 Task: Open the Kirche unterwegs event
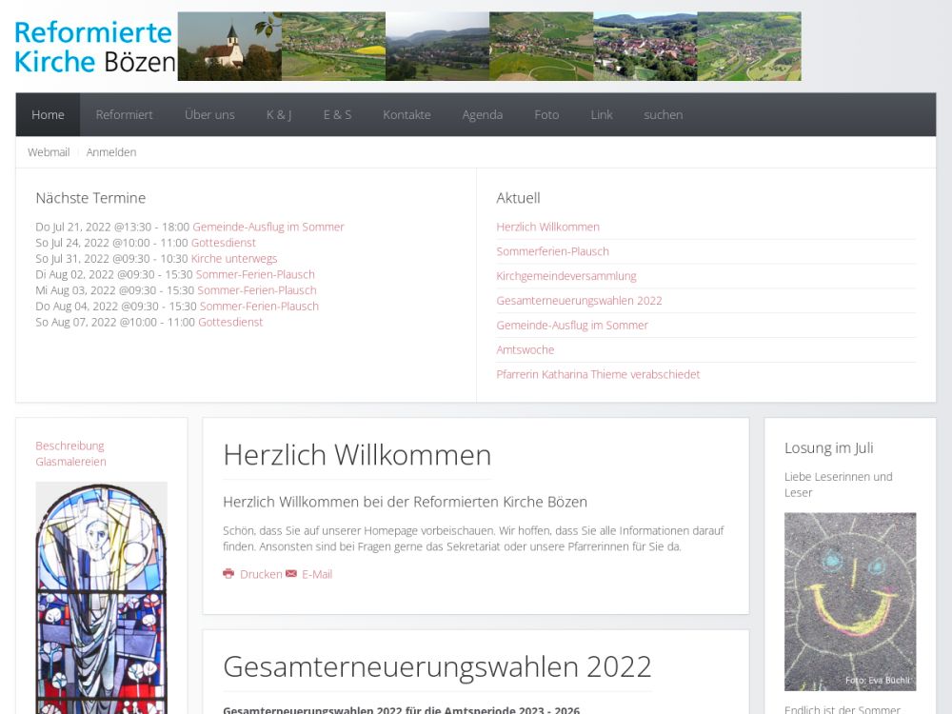pos(234,259)
